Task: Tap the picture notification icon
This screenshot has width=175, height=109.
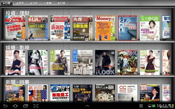Action: pyautogui.click(x=150, y=106)
